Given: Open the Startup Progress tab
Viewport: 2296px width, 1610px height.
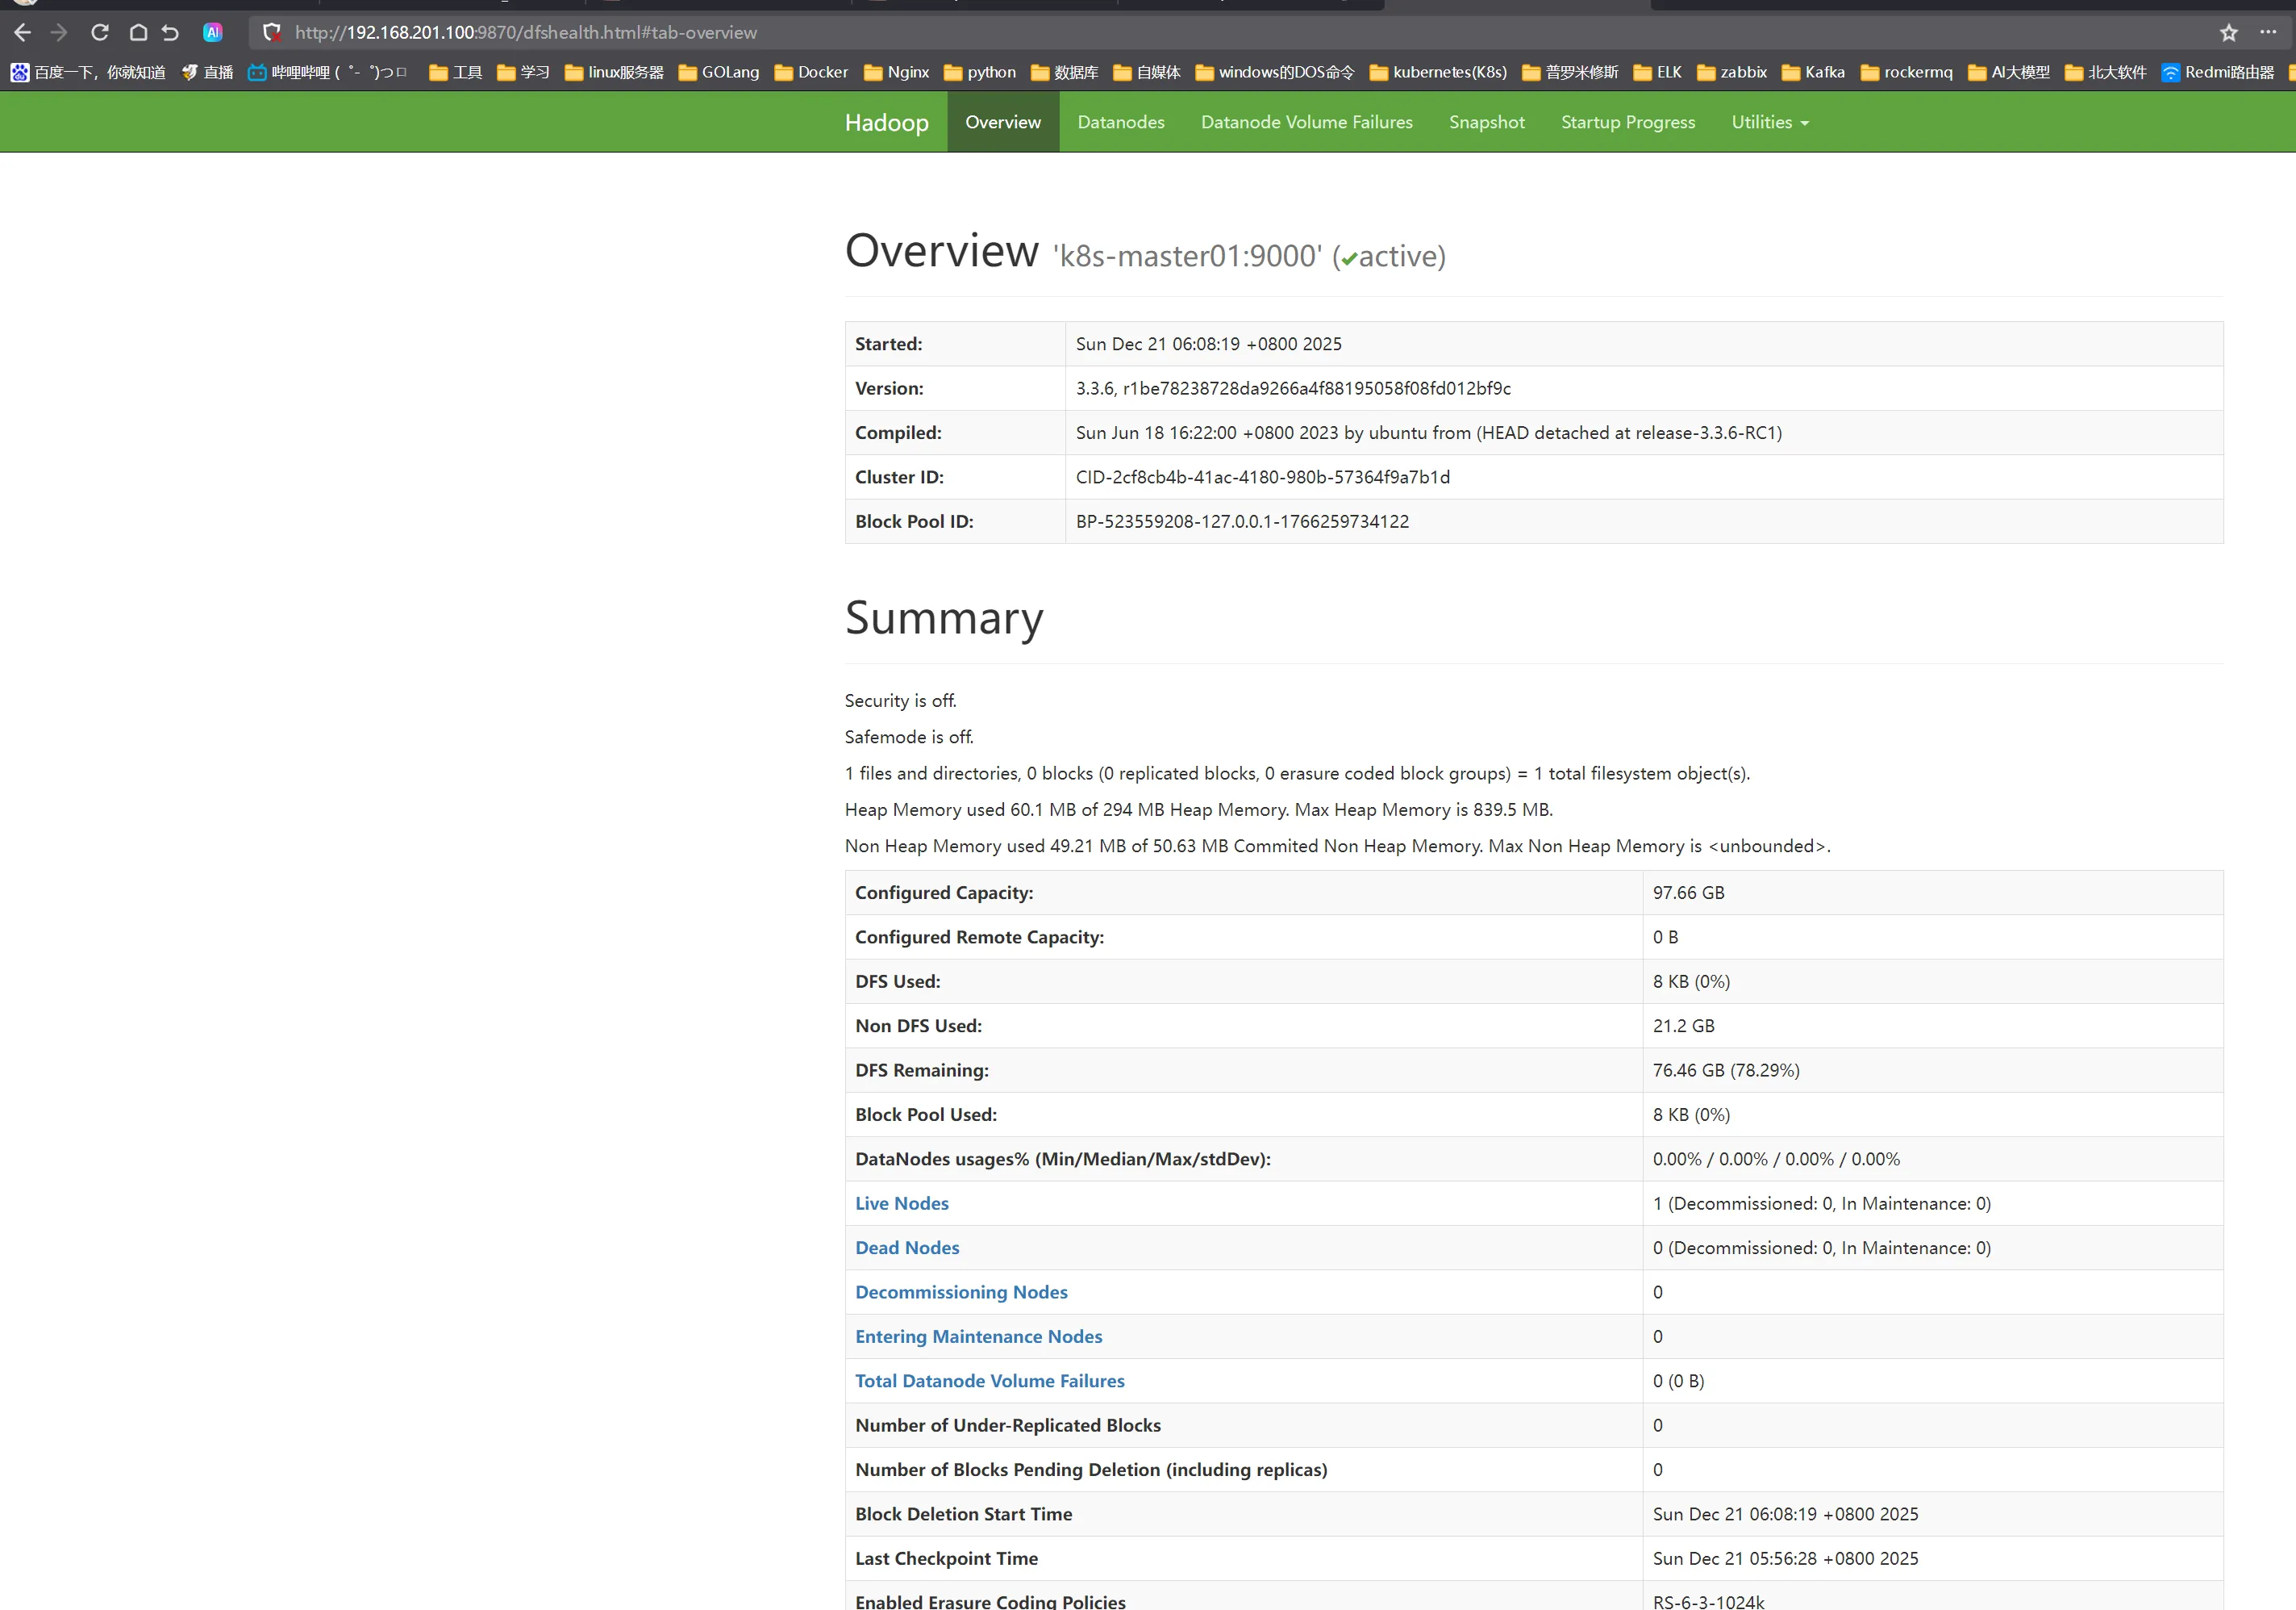Looking at the screenshot, I should (1627, 122).
